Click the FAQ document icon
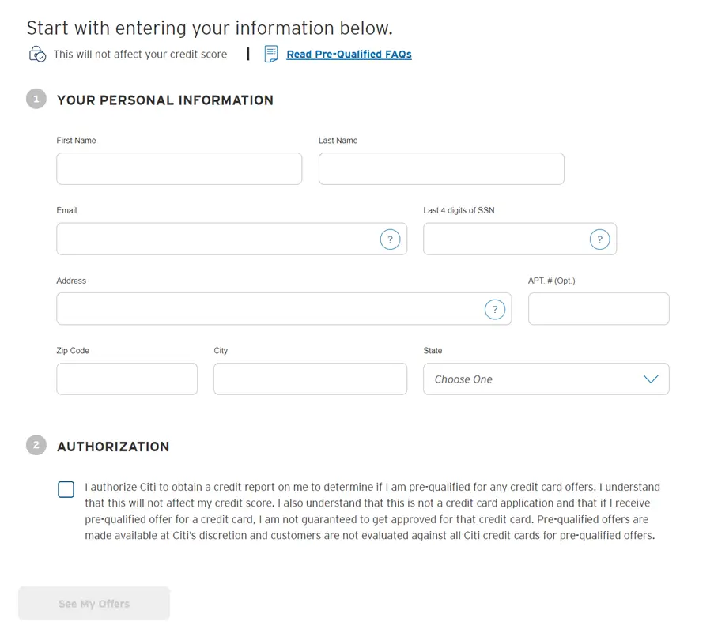The width and height of the screenshot is (714, 637). click(271, 55)
